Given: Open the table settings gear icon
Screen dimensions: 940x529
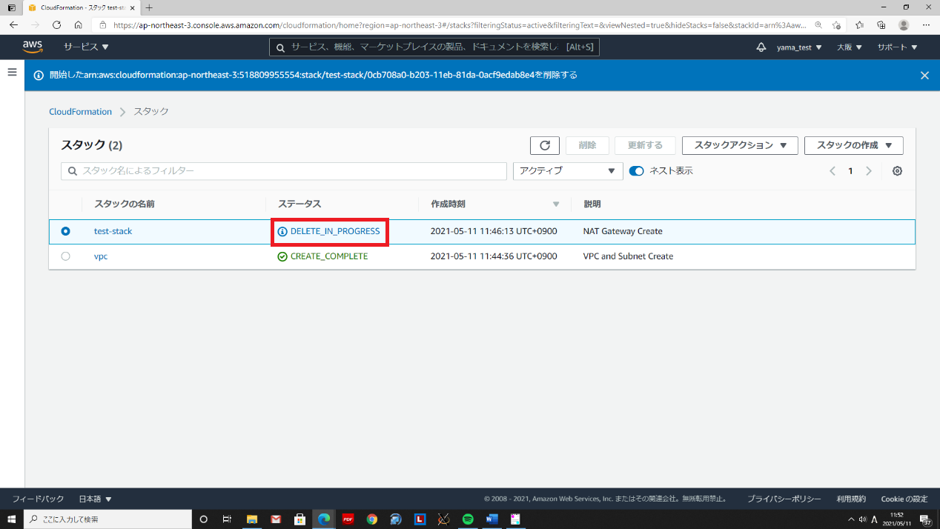Looking at the screenshot, I should 897,171.
